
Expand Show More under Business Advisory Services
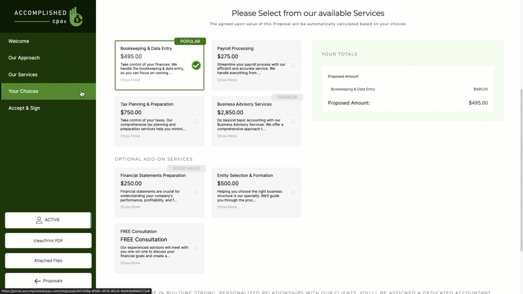point(227,136)
